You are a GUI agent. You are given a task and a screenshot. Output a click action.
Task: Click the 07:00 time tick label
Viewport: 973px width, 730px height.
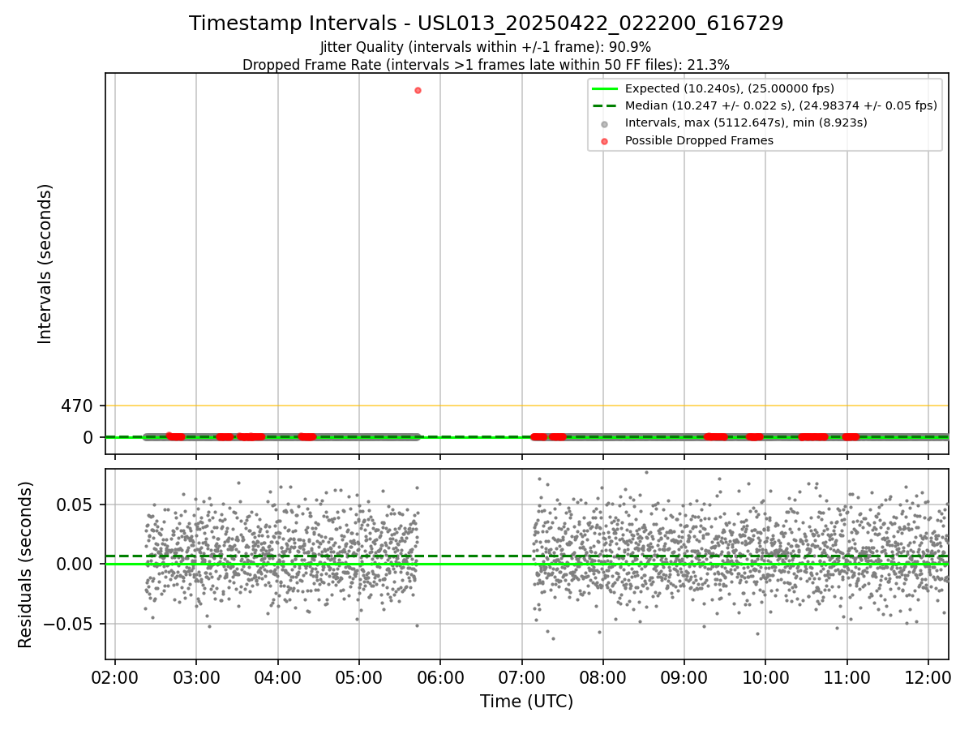521,677
